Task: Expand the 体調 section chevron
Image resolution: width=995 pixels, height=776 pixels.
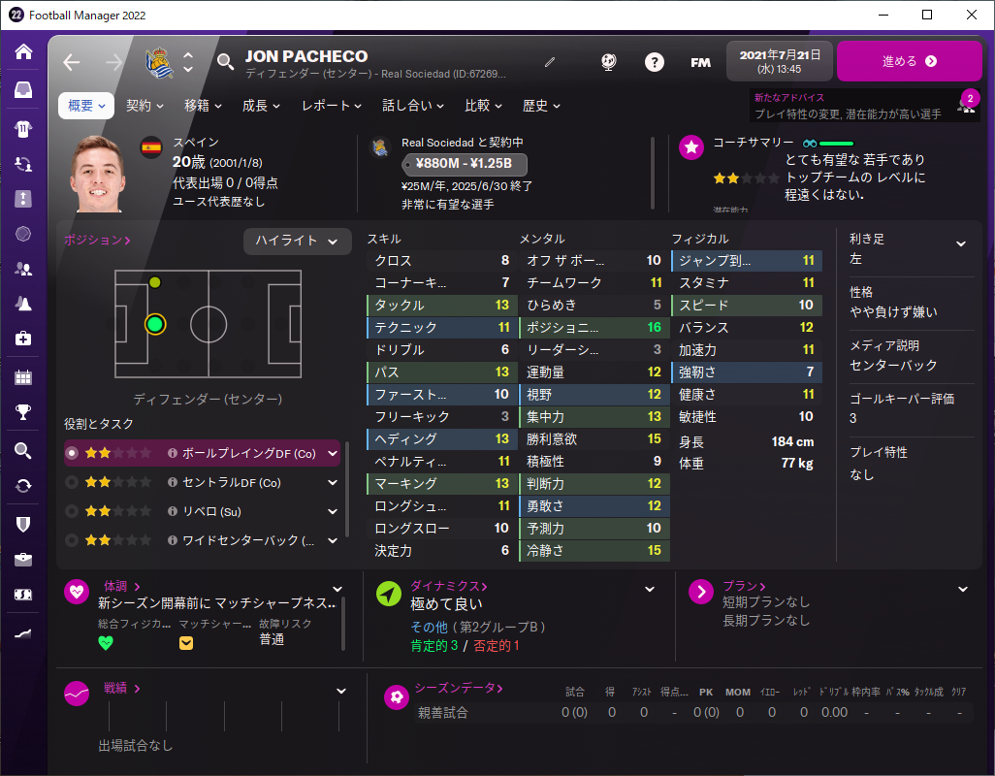Action: [x=337, y=589]
